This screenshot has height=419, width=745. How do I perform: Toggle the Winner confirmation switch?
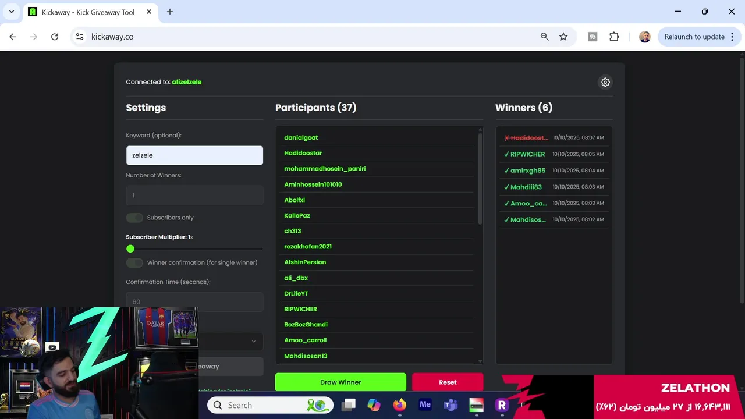point(134,262)
